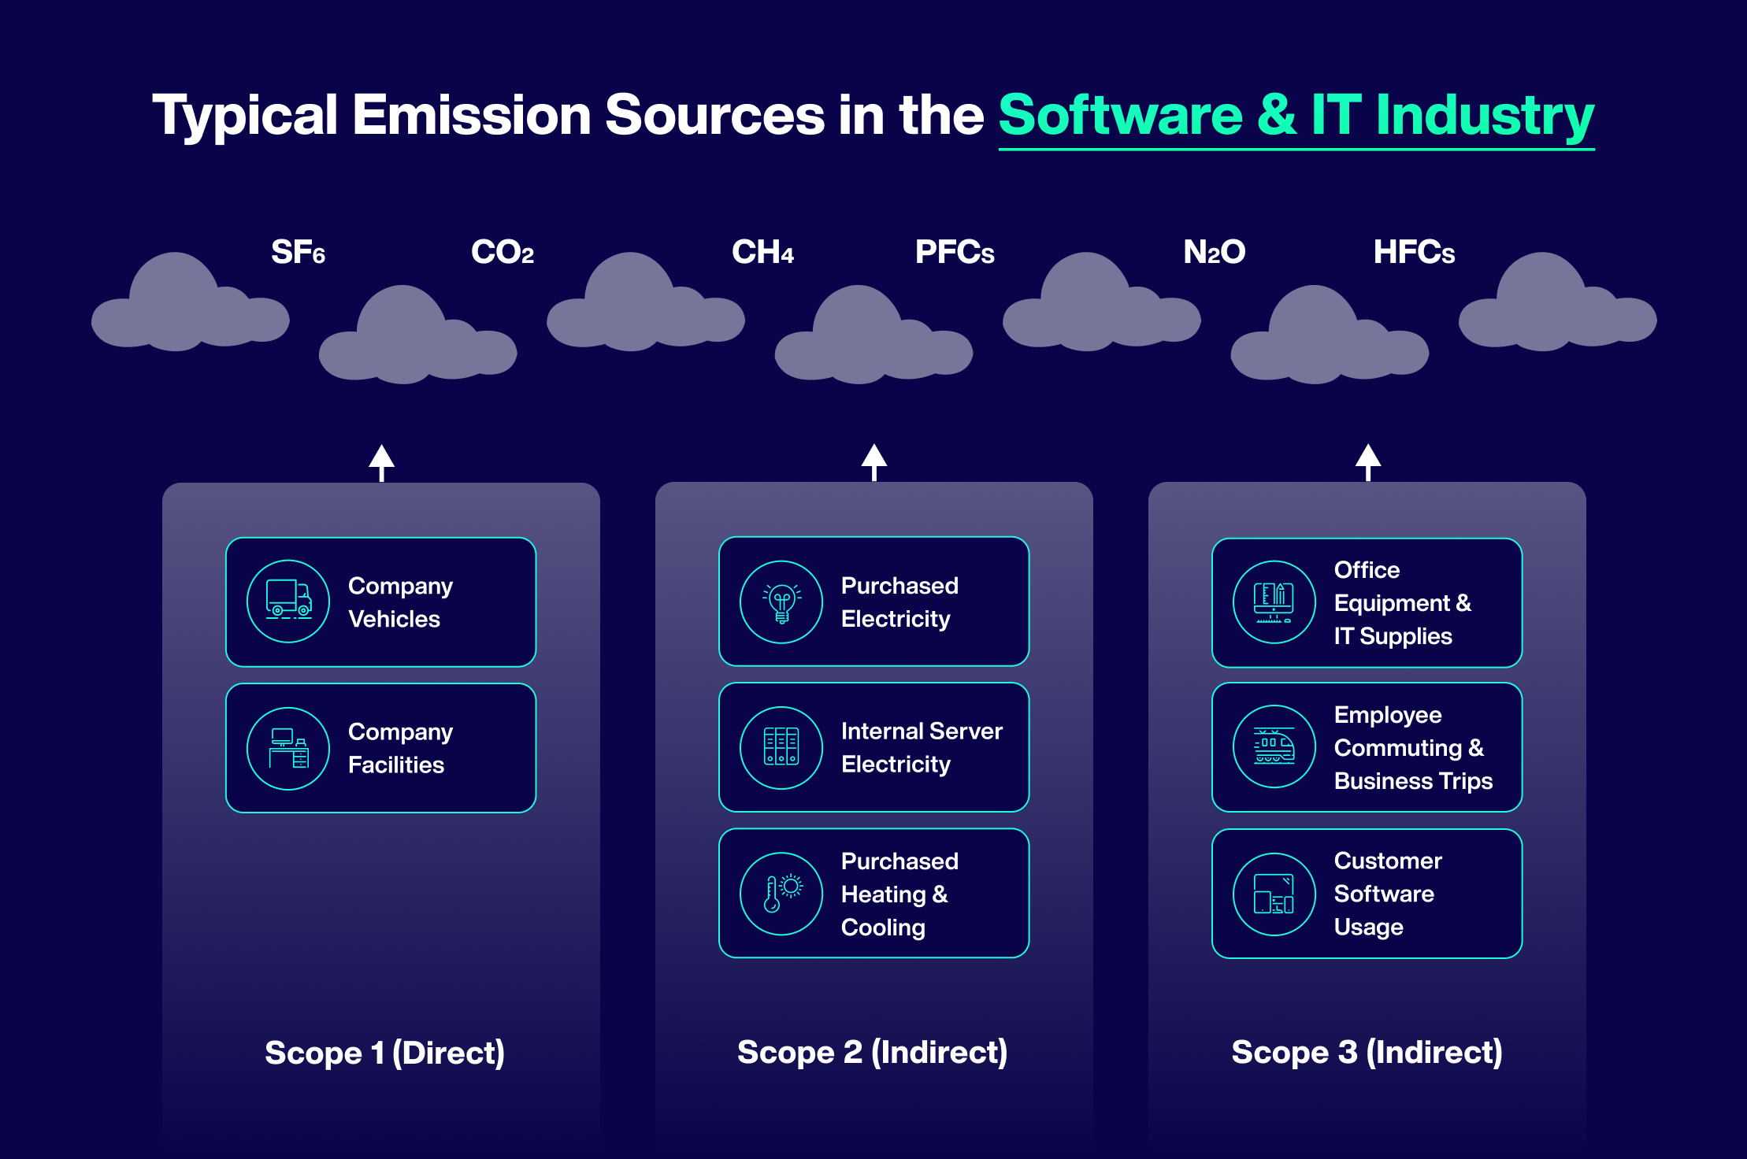Click the arrow above the Scope 2 column
The height and width of the screenshot is (1159, 1747).
874,462
